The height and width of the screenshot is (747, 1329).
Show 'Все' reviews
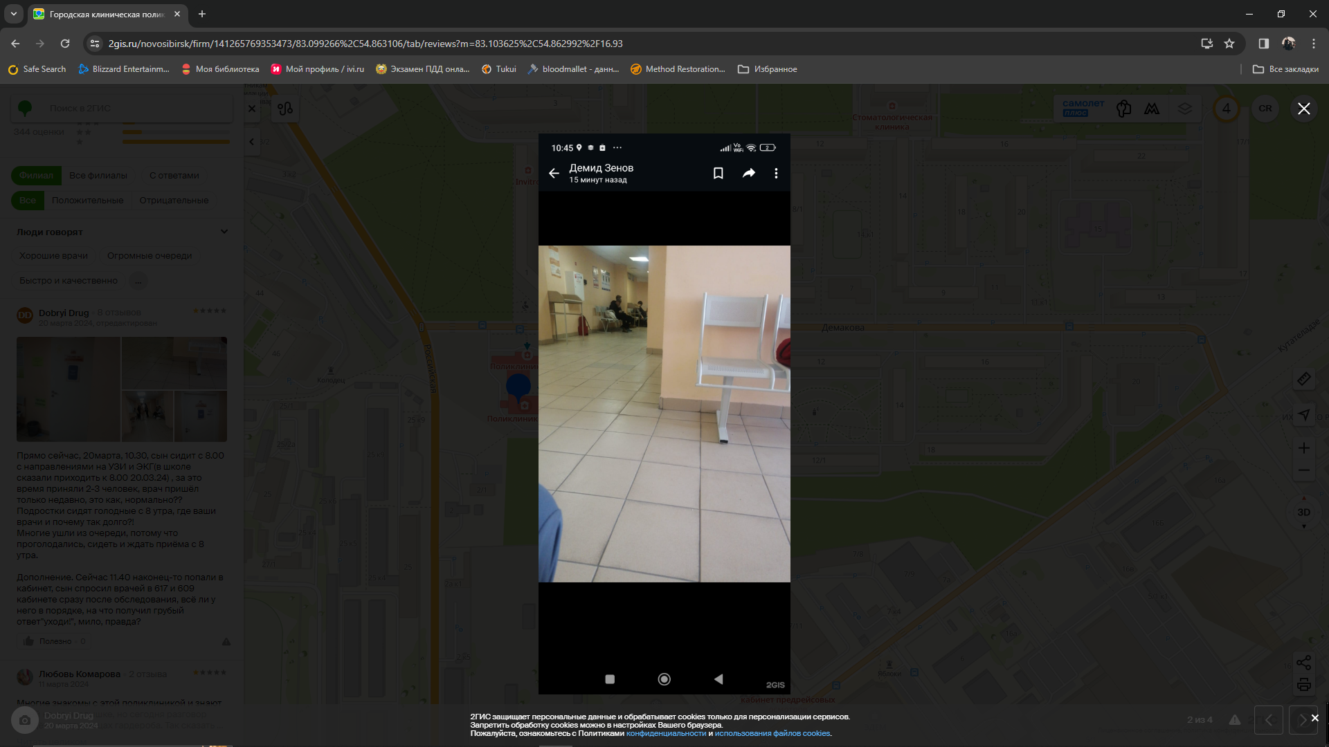(x=28, y=201)
